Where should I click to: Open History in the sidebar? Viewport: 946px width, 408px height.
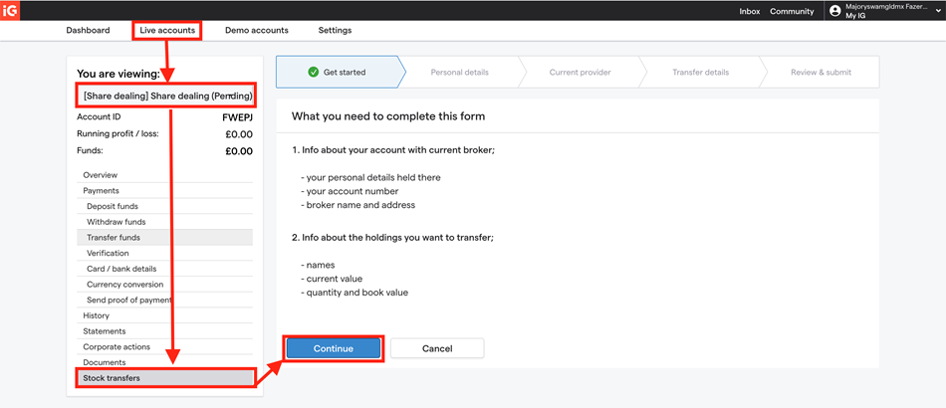164,315
